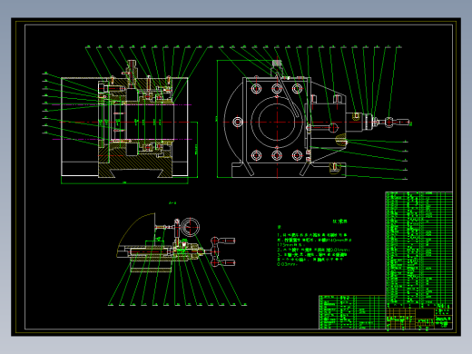Click the bolt hole on the left semicircular plate

click(x=238, y=122)
